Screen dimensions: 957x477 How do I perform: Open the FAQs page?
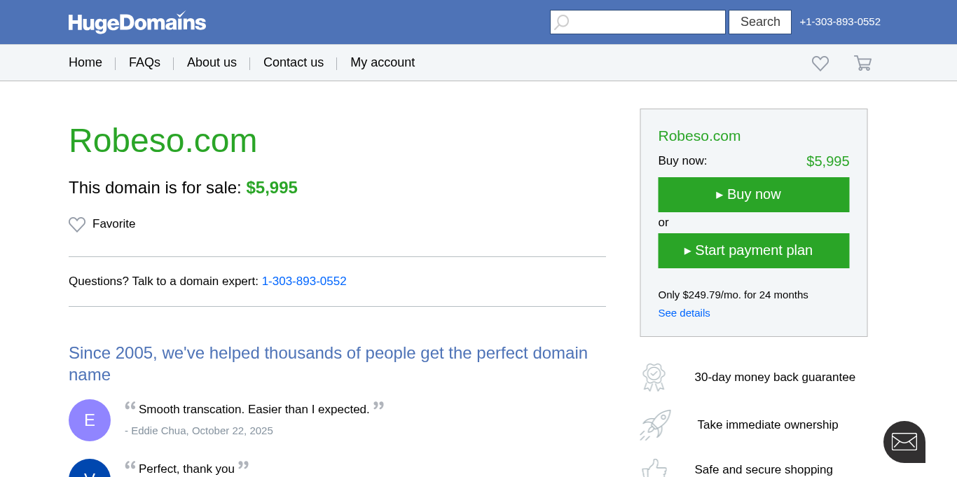point(144,62)
